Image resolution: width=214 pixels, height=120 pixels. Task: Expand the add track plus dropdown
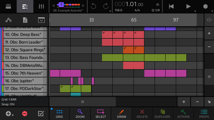pyautogui.click(x=9, y=114)
